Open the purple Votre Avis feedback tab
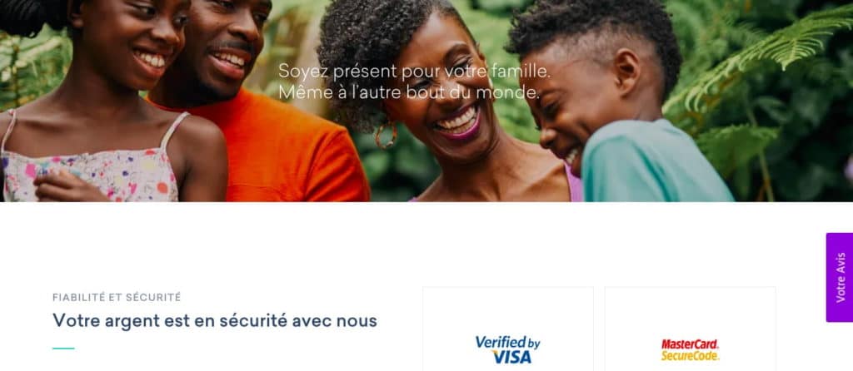853x371 pixels. click(x=840, y=277)
